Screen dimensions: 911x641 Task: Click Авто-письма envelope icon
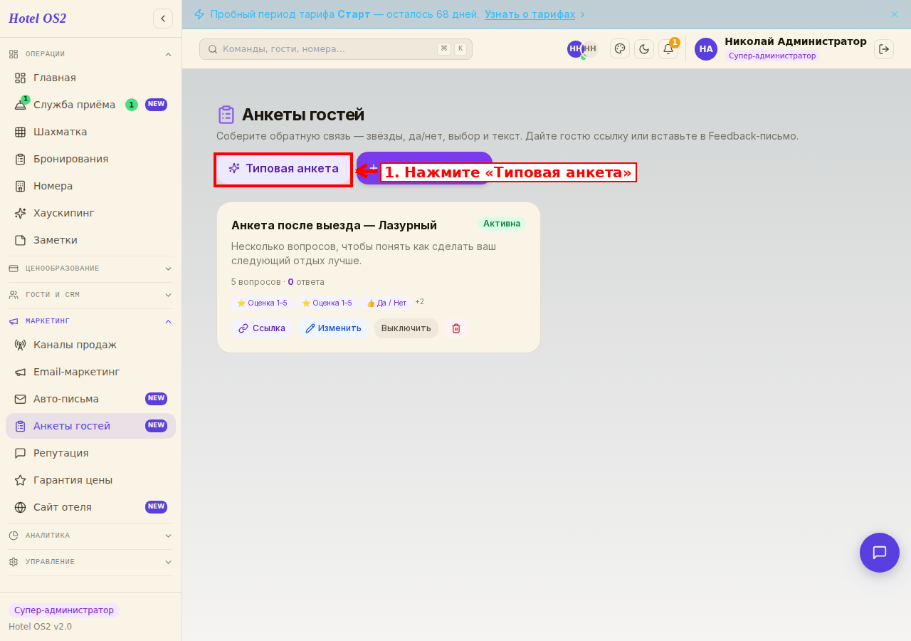pos(20,399)
